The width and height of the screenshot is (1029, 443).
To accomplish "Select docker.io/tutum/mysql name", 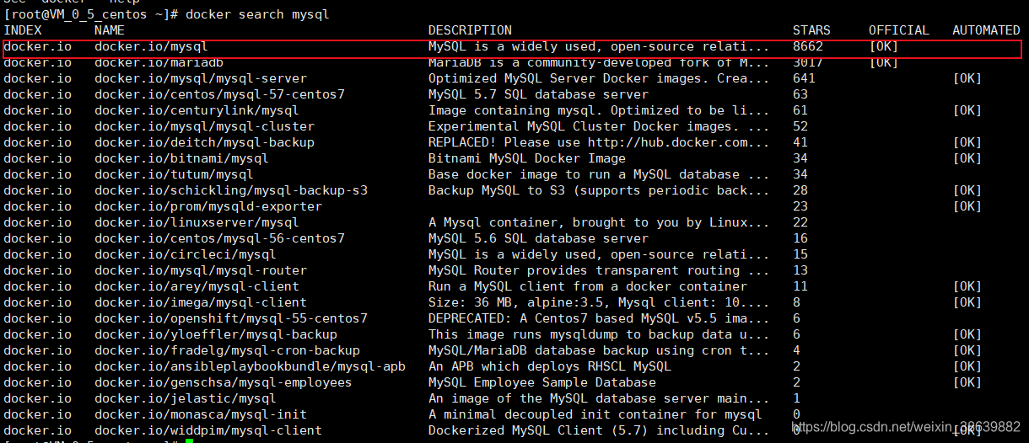I will pyautogui.click(x=174, y=174).
